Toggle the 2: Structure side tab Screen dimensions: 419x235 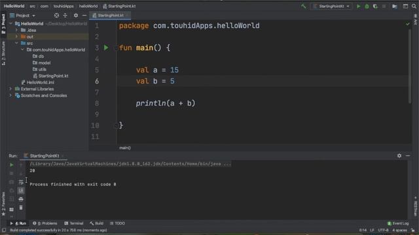pyautogui.click(x=3, y=53)
